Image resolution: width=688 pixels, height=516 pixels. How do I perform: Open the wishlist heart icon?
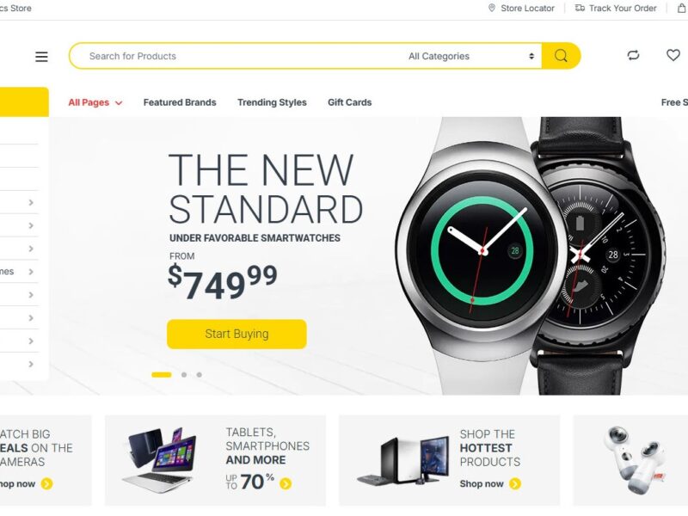click(673, 55)
